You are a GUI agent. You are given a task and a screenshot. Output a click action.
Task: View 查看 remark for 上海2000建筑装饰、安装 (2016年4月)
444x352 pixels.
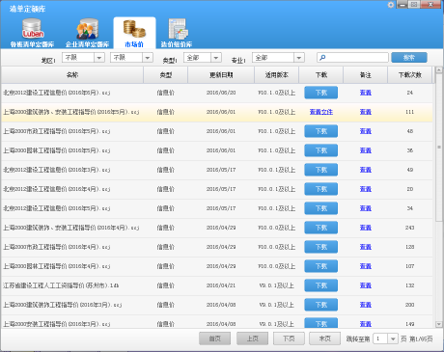tap(366, 228)
